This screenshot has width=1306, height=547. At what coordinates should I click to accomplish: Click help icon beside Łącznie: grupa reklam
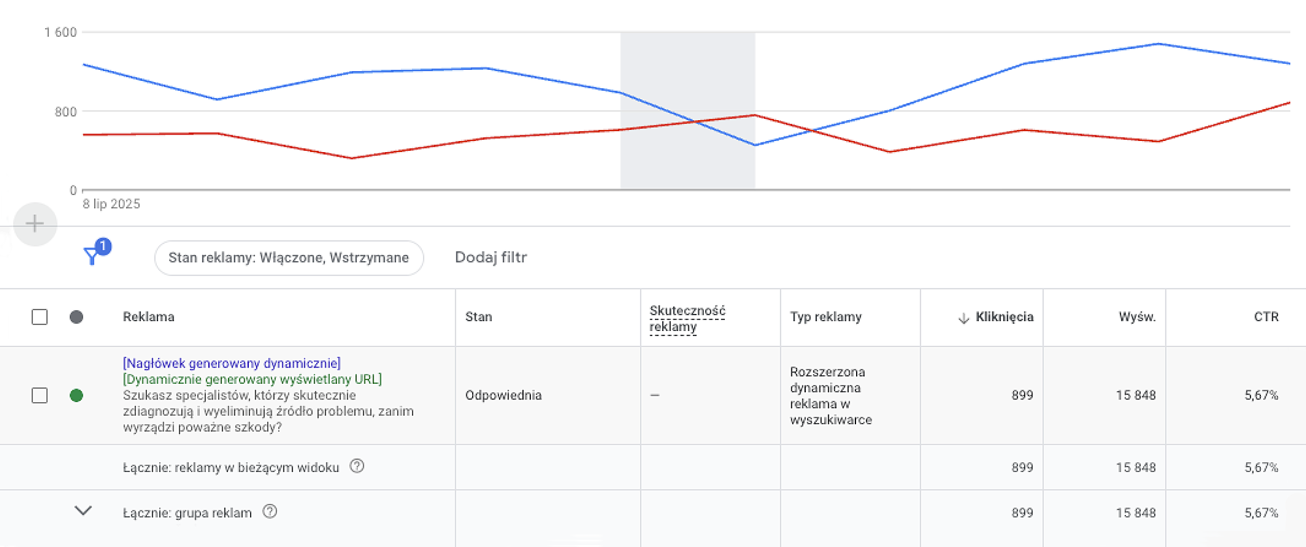pos(270,512)
